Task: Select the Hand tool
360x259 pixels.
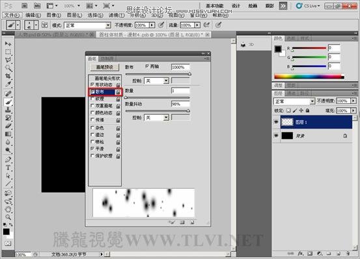Action: [8, 209]
